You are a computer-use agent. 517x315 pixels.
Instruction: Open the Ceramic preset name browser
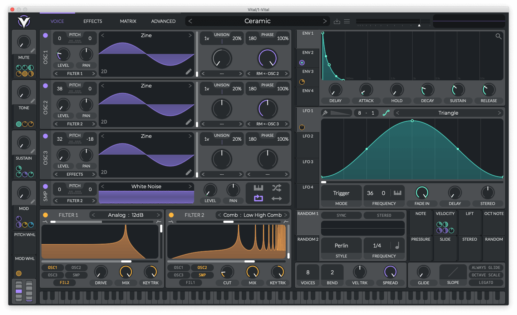(x=257, y=21)
